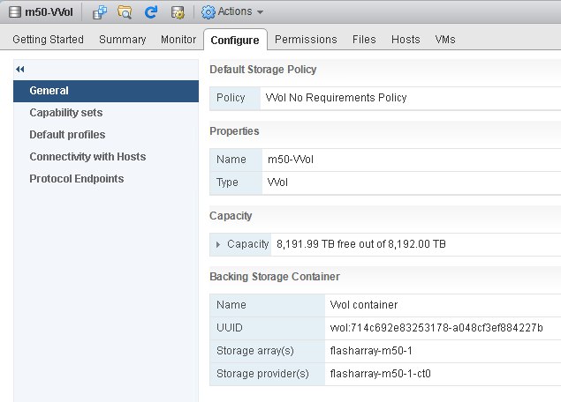
Task: Open the VMs tab
Action: click(445, 40)
